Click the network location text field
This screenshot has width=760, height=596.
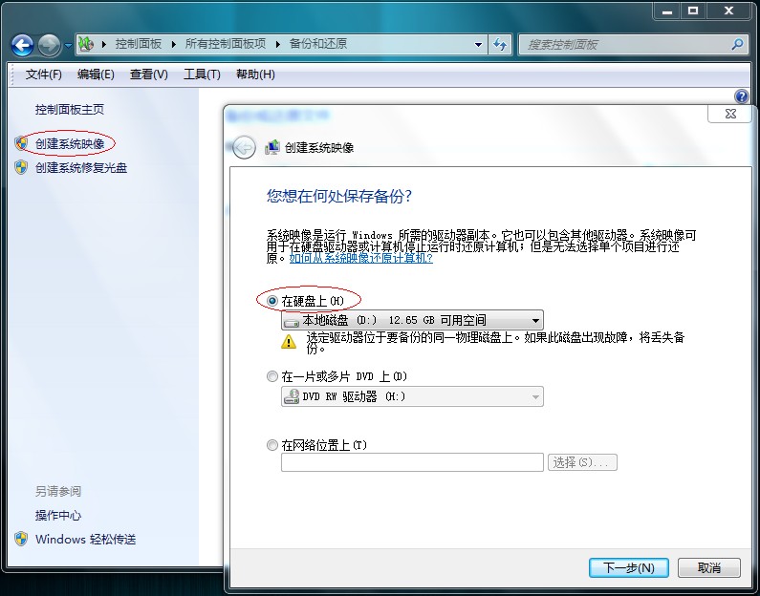tap(412, 462)
